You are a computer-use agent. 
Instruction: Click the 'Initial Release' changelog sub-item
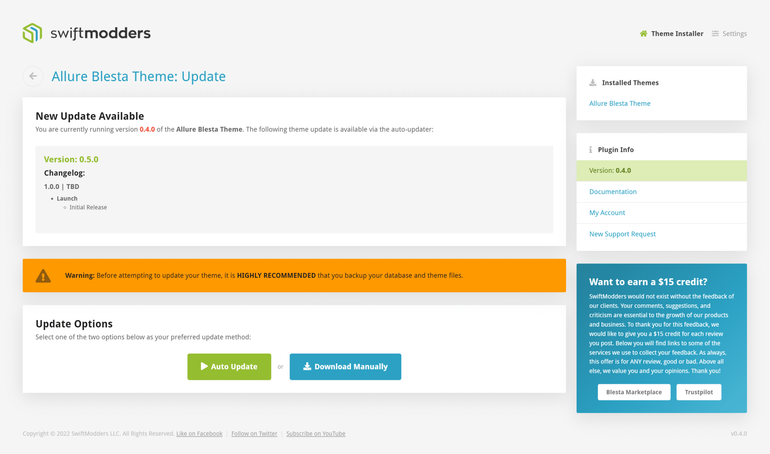coord(88,207)
